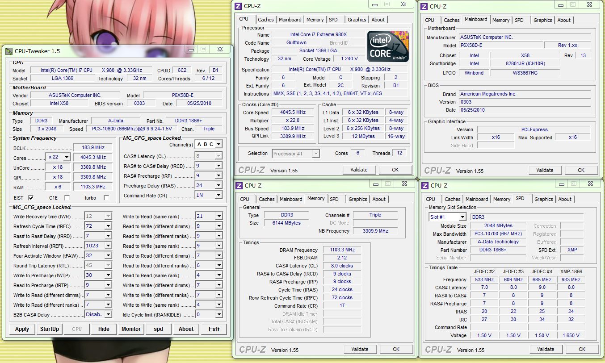This screenshot has width=605, height=363.
Task: Click the CPU-Tweaker 1.5 title bar icon
Action: pos(9,51)
